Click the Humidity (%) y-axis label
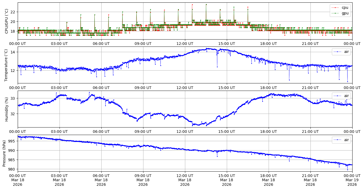 pos(7,109)
